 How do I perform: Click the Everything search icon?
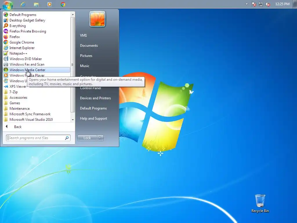point(6,26)
